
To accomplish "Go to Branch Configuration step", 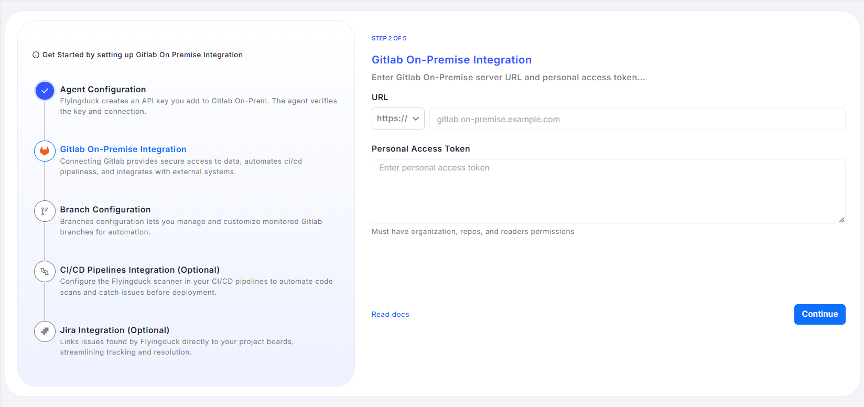I will [x=105, y=210].
